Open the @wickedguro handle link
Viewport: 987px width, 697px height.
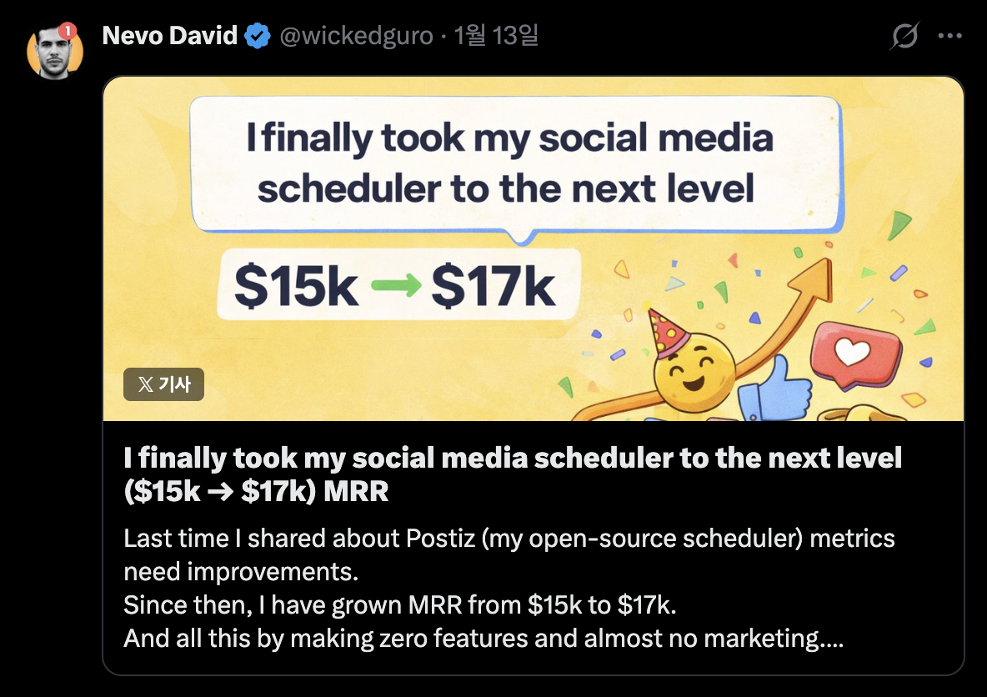point(356,37)
